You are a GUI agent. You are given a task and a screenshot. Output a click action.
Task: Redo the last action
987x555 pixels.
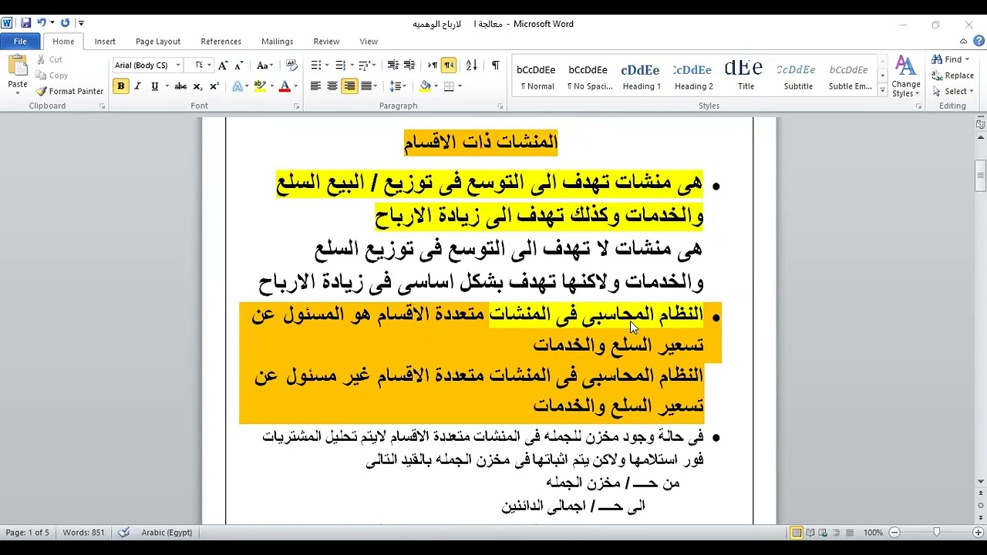point(65,23)
